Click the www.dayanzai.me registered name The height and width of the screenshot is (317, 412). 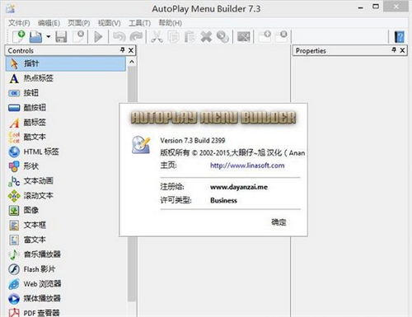239,187
